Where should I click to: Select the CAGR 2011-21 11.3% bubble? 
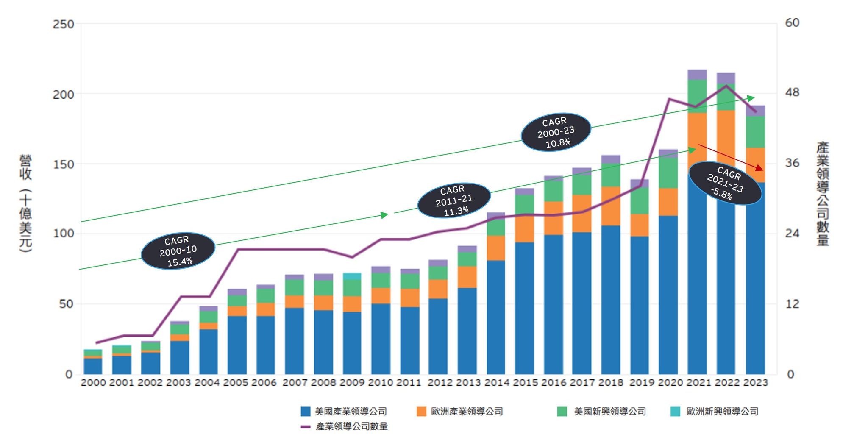click(x=454, y=200)
